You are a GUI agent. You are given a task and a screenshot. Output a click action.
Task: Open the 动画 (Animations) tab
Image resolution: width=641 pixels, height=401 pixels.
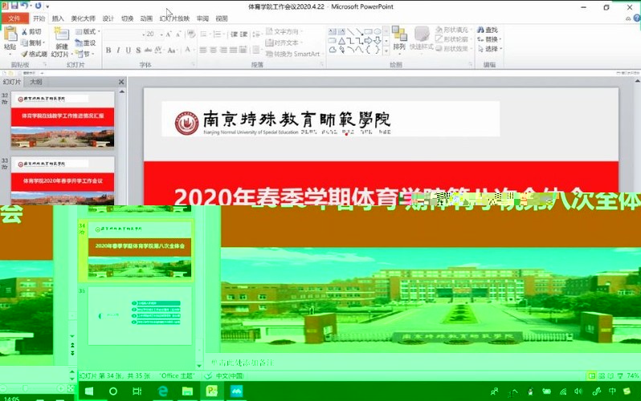click(x=146, y=18)
